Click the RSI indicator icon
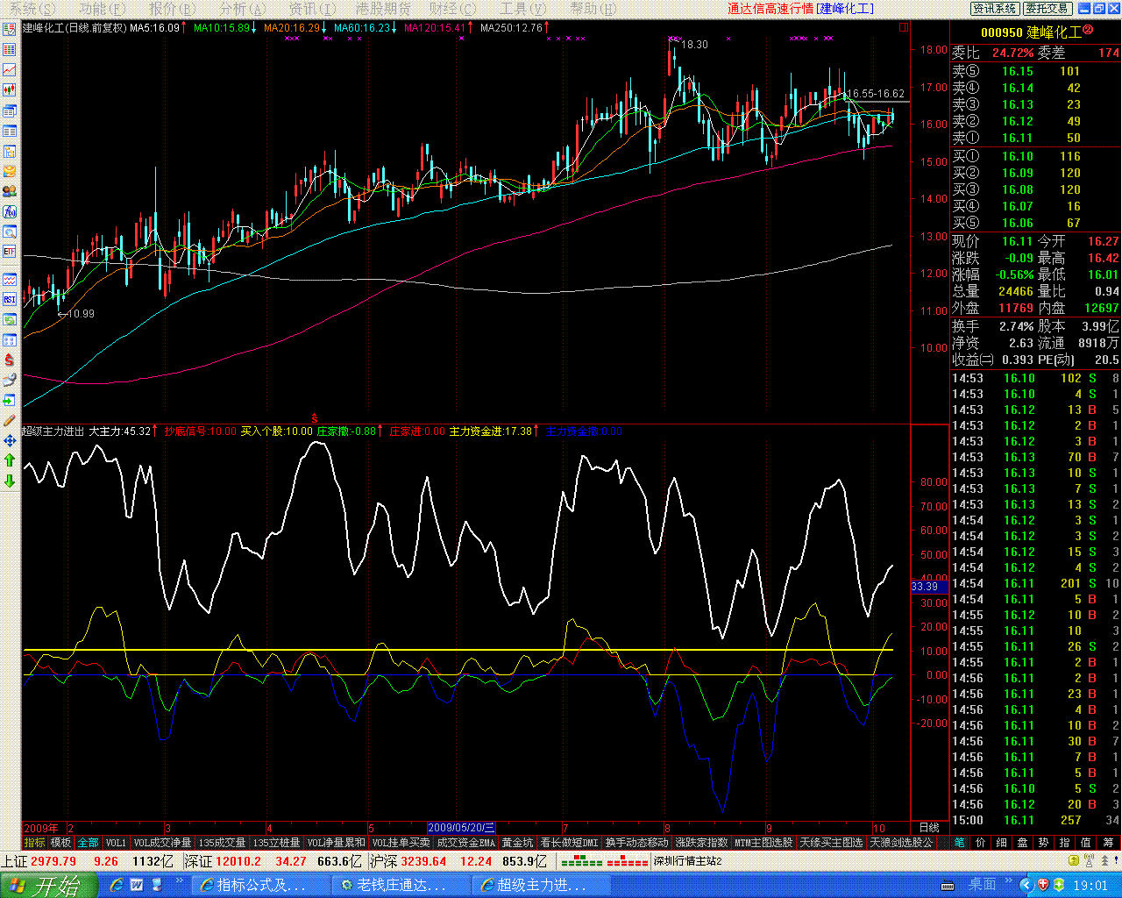 (10, 299)
